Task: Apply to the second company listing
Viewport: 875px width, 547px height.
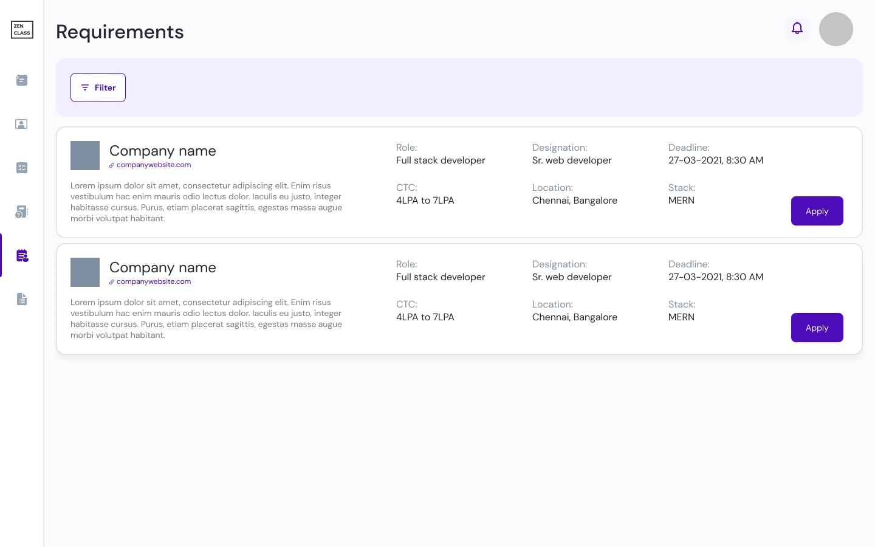Action: click(817, 328)
